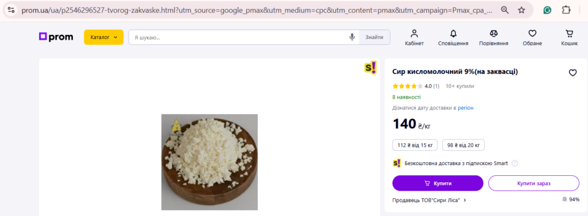Expand the Каталог dropdown
This screenshot has height=216, width=588.
coord(103,37)
